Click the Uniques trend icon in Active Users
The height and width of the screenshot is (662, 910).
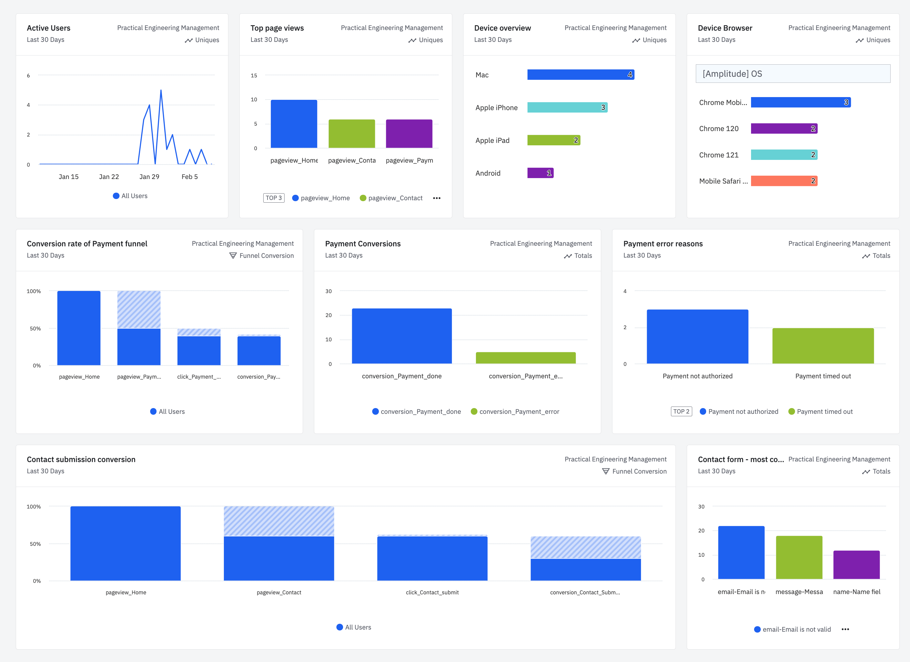tap(189, 41)
